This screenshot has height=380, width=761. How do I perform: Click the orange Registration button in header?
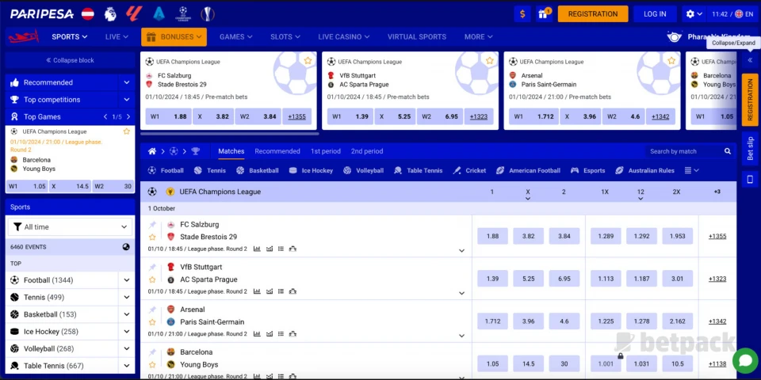pyautogui.click(x=592, y=13)
